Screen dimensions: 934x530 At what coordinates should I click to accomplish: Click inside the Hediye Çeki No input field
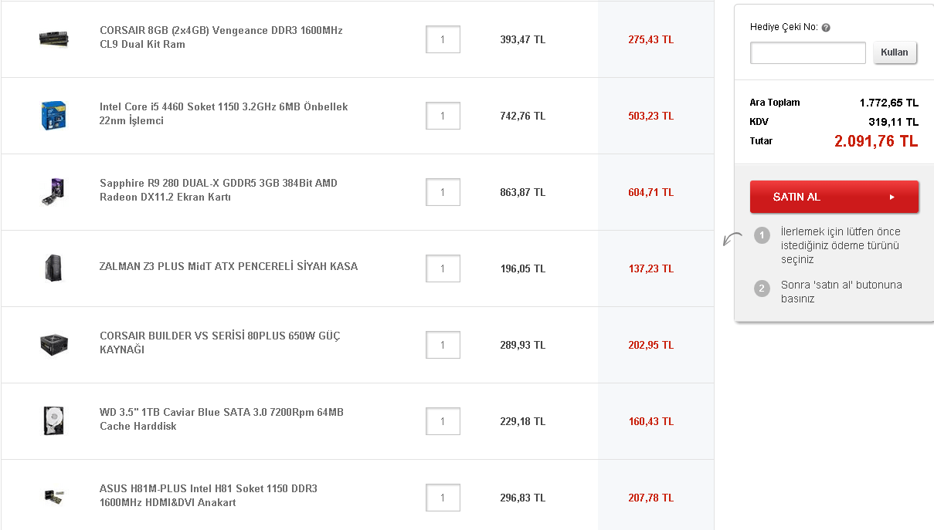point(807,52)
